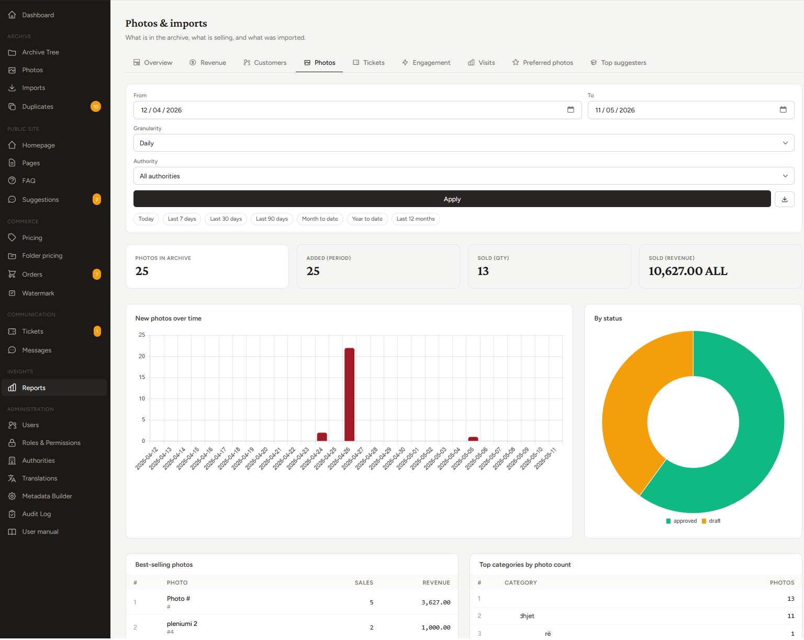This screenshot has height=640, width=804.
Task: Click the Folder pricing folder icon
Action: 12,256
